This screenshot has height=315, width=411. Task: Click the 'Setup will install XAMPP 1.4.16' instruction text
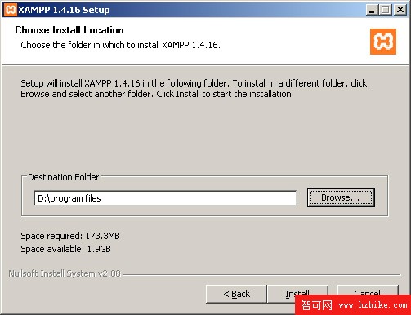194,88
